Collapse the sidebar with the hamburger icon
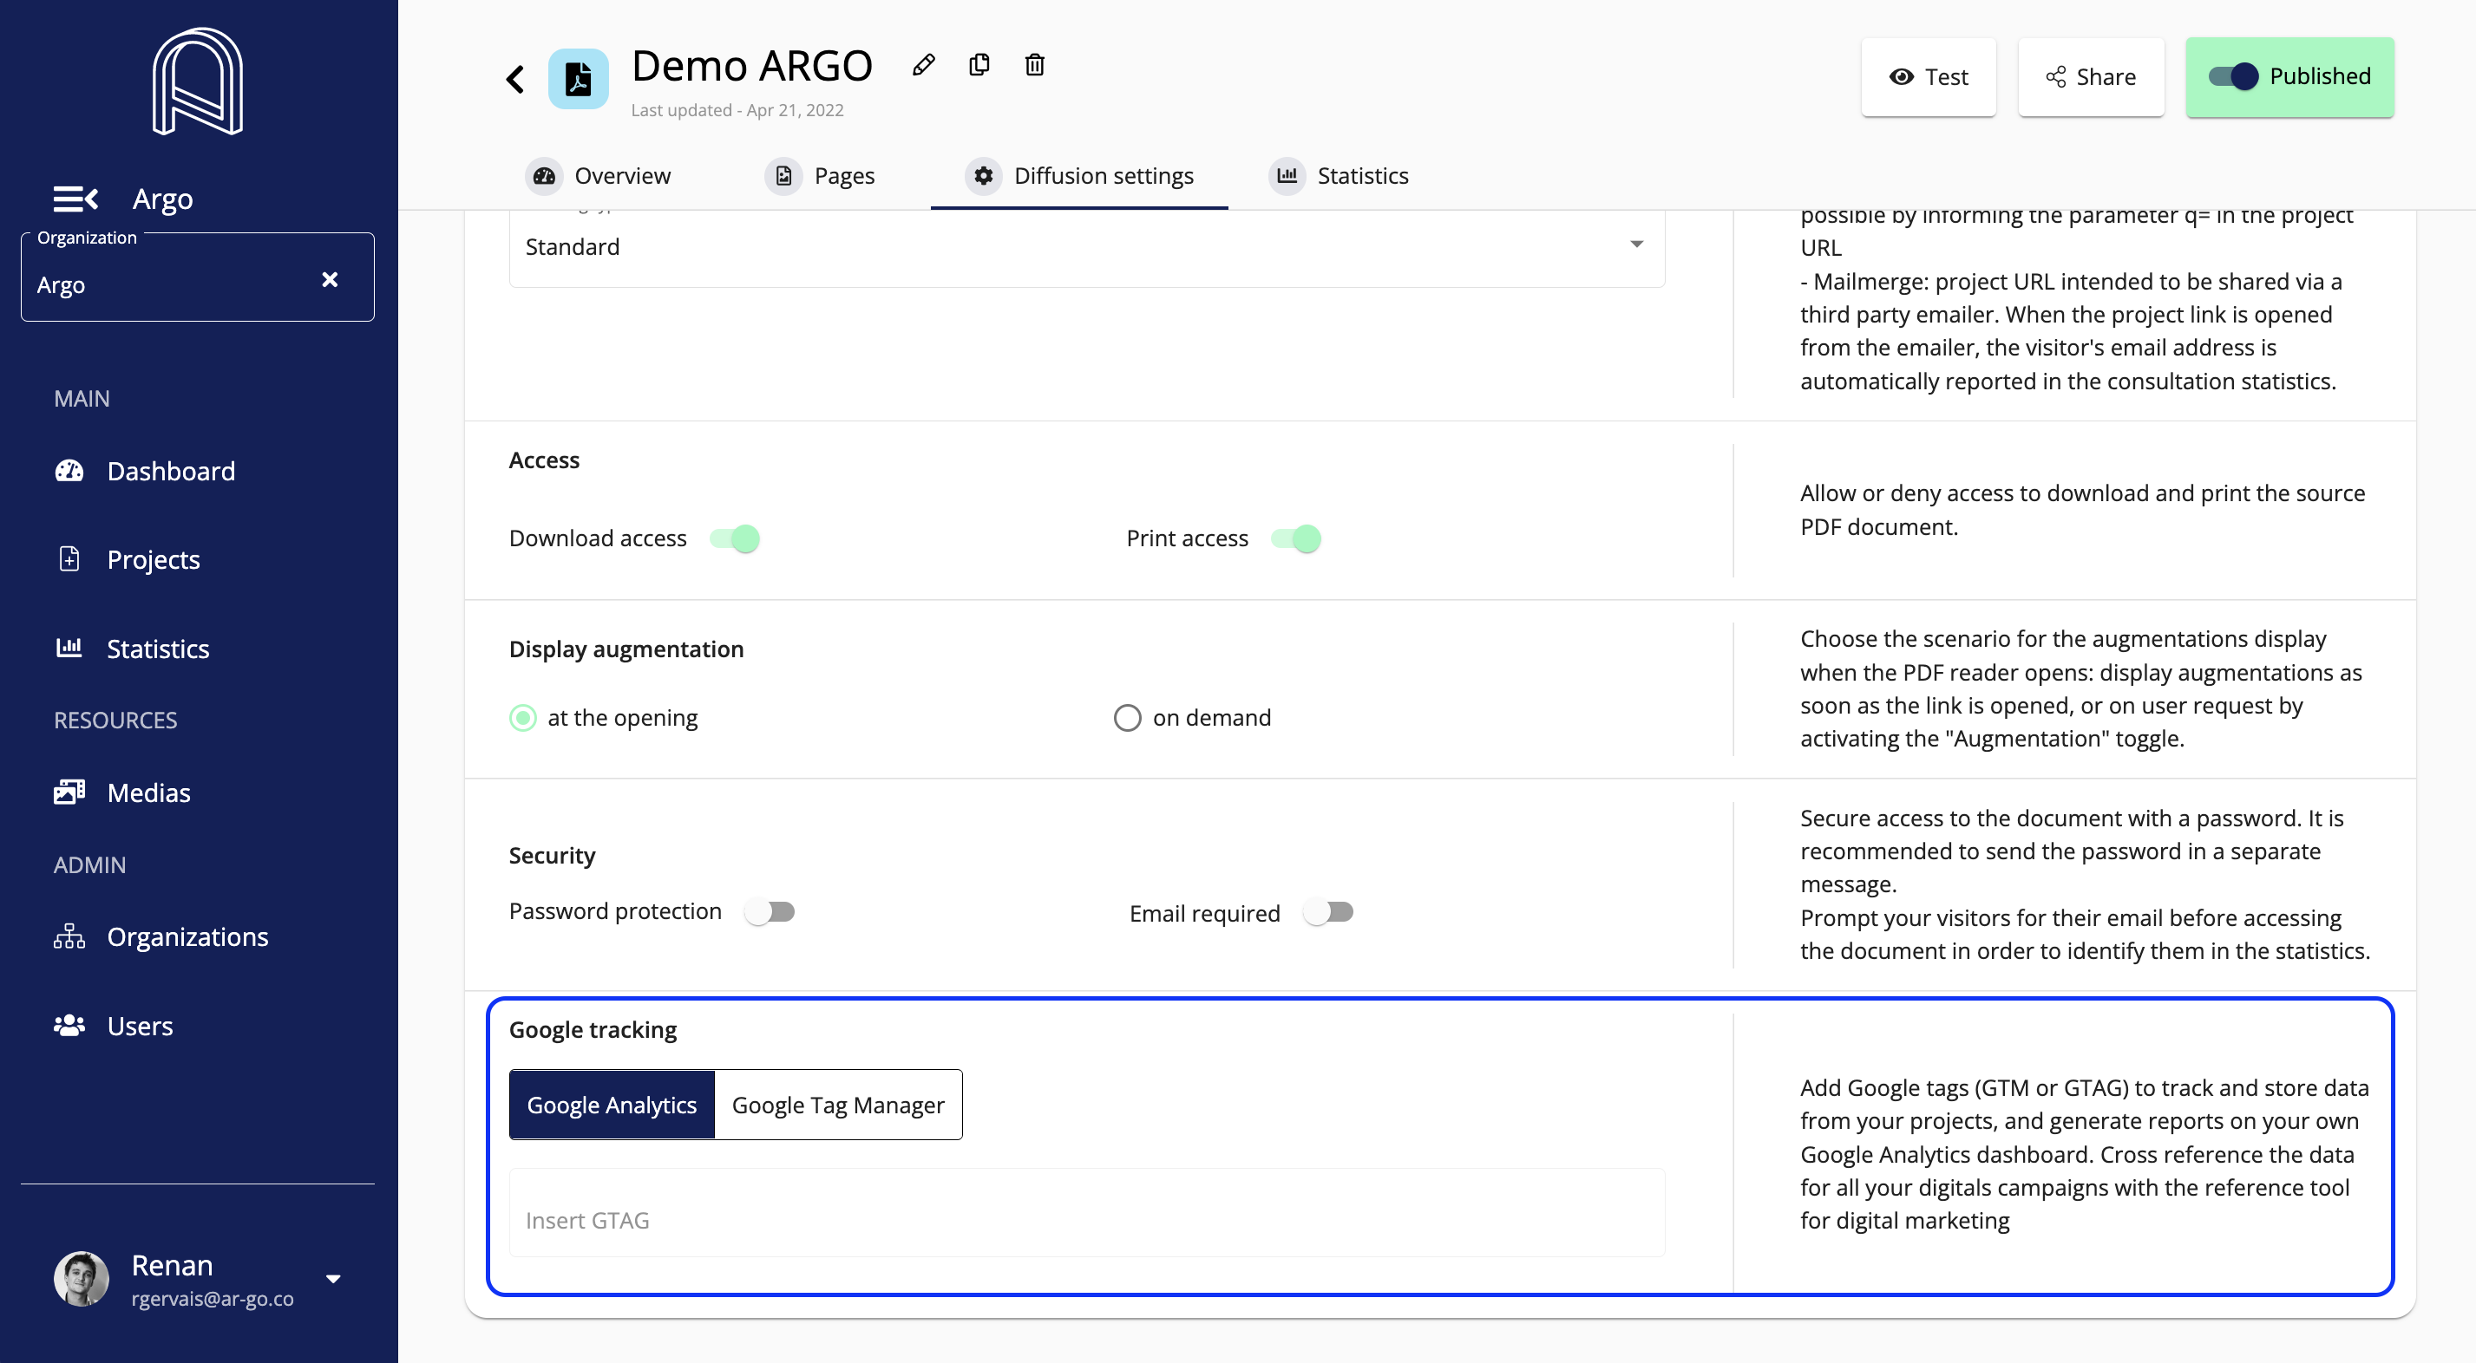This screenshot has width=2476, height=1363. click(x=76, y=199)
